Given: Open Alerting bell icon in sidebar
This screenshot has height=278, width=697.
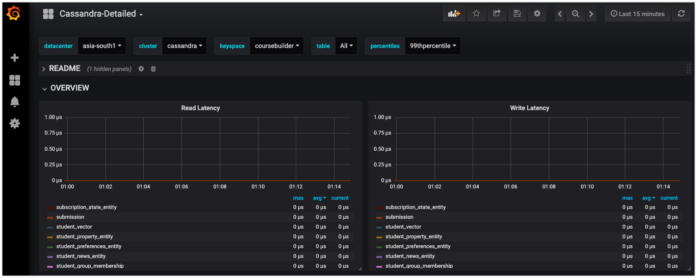Looking at the screenshot, I should point(15,102).
